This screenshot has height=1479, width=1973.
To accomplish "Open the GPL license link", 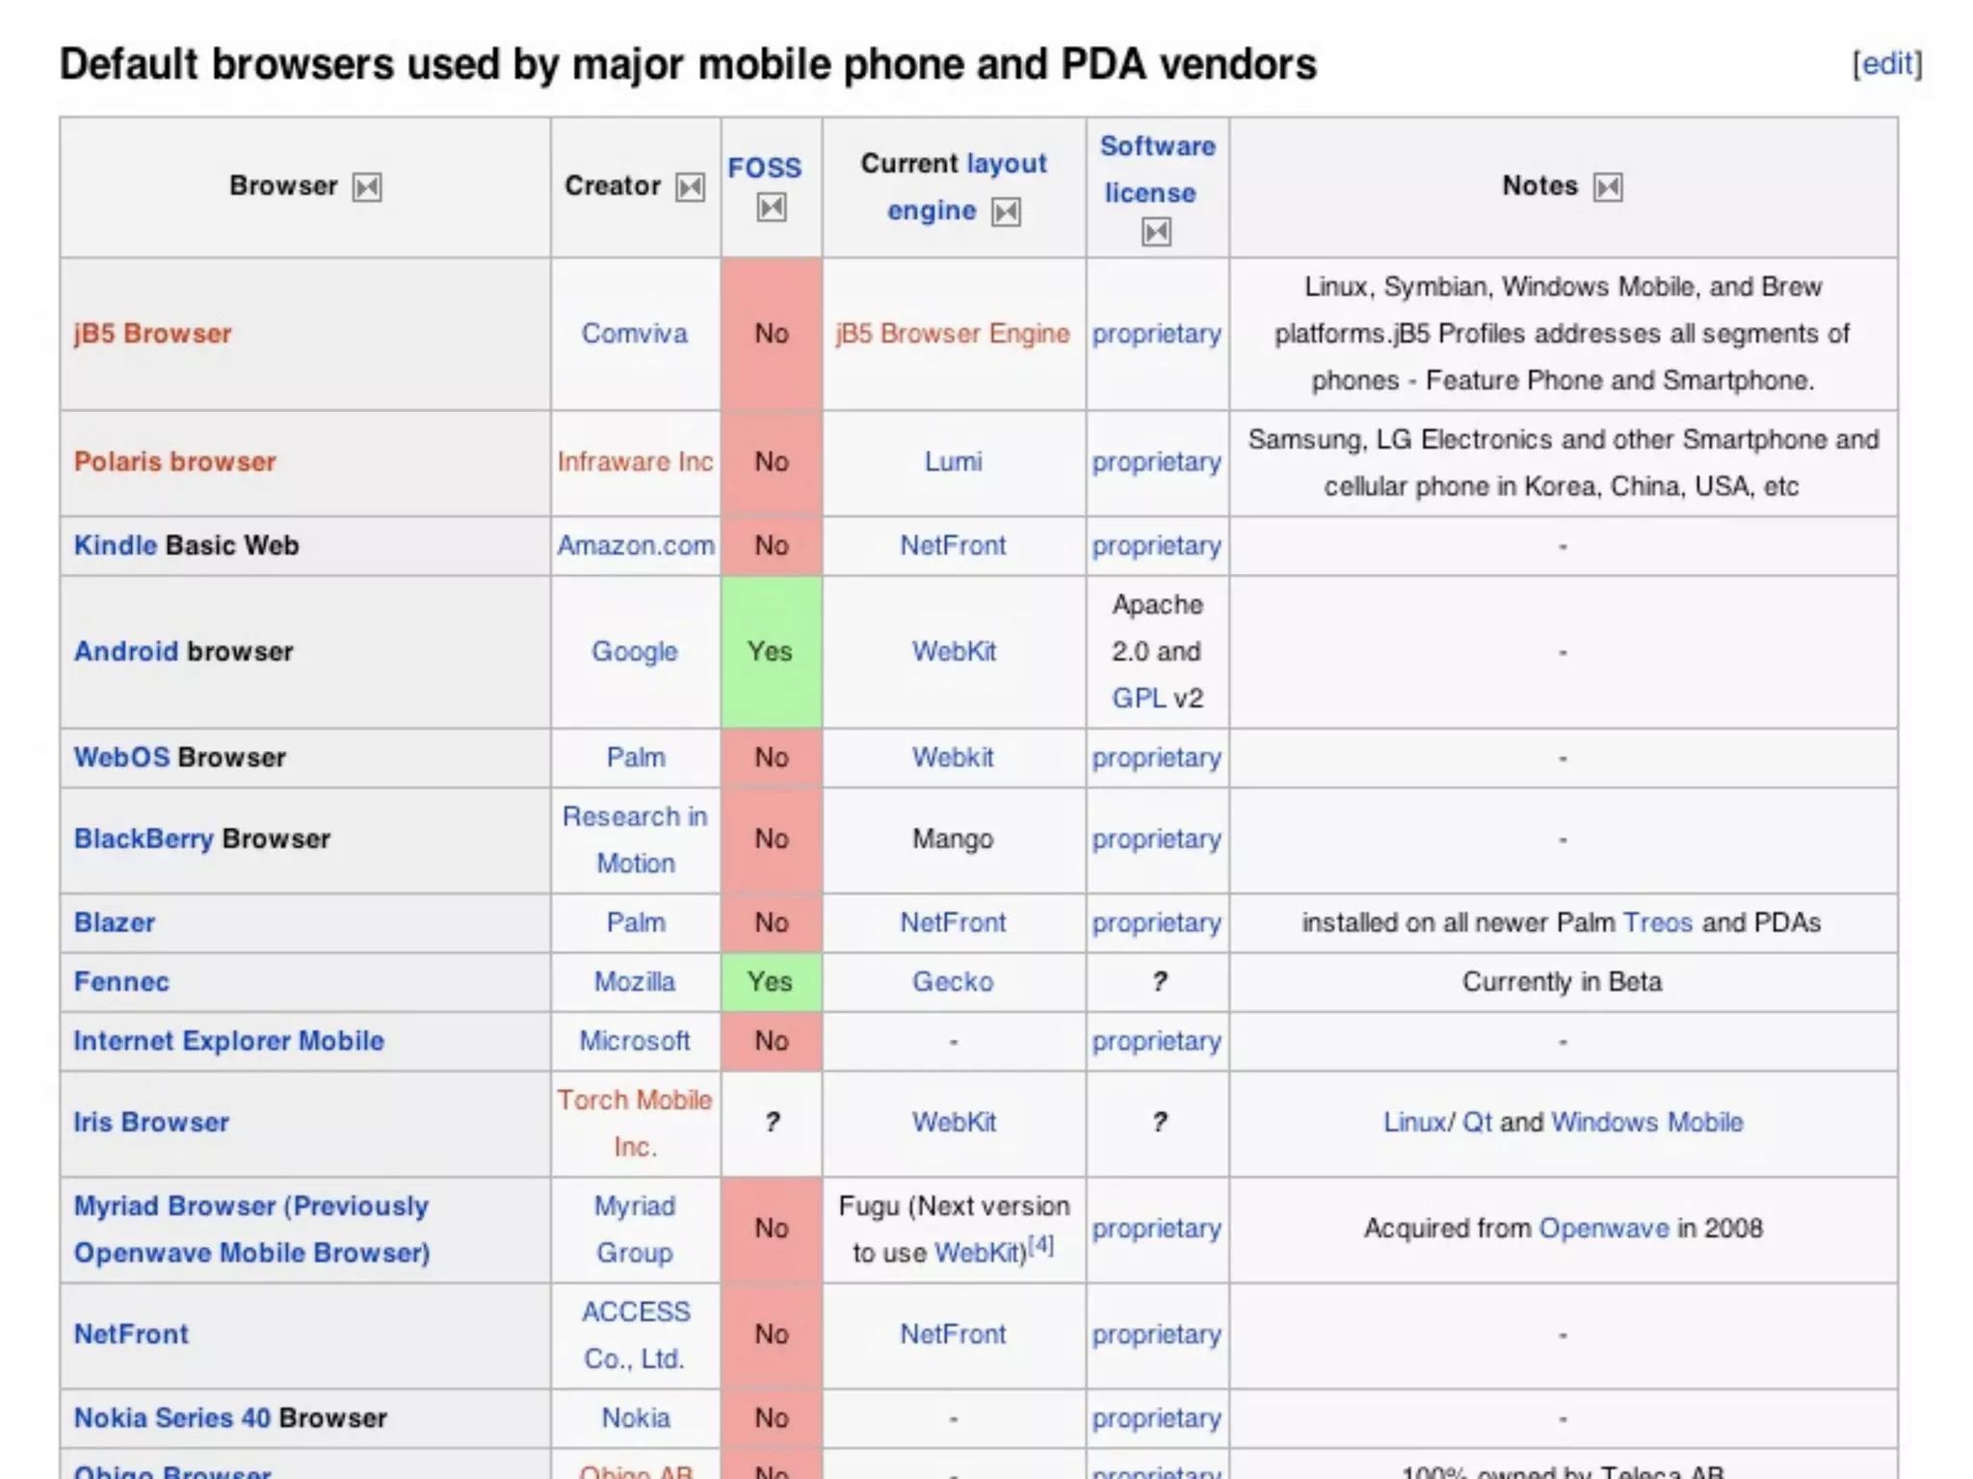I will [x=1138, y=697].
